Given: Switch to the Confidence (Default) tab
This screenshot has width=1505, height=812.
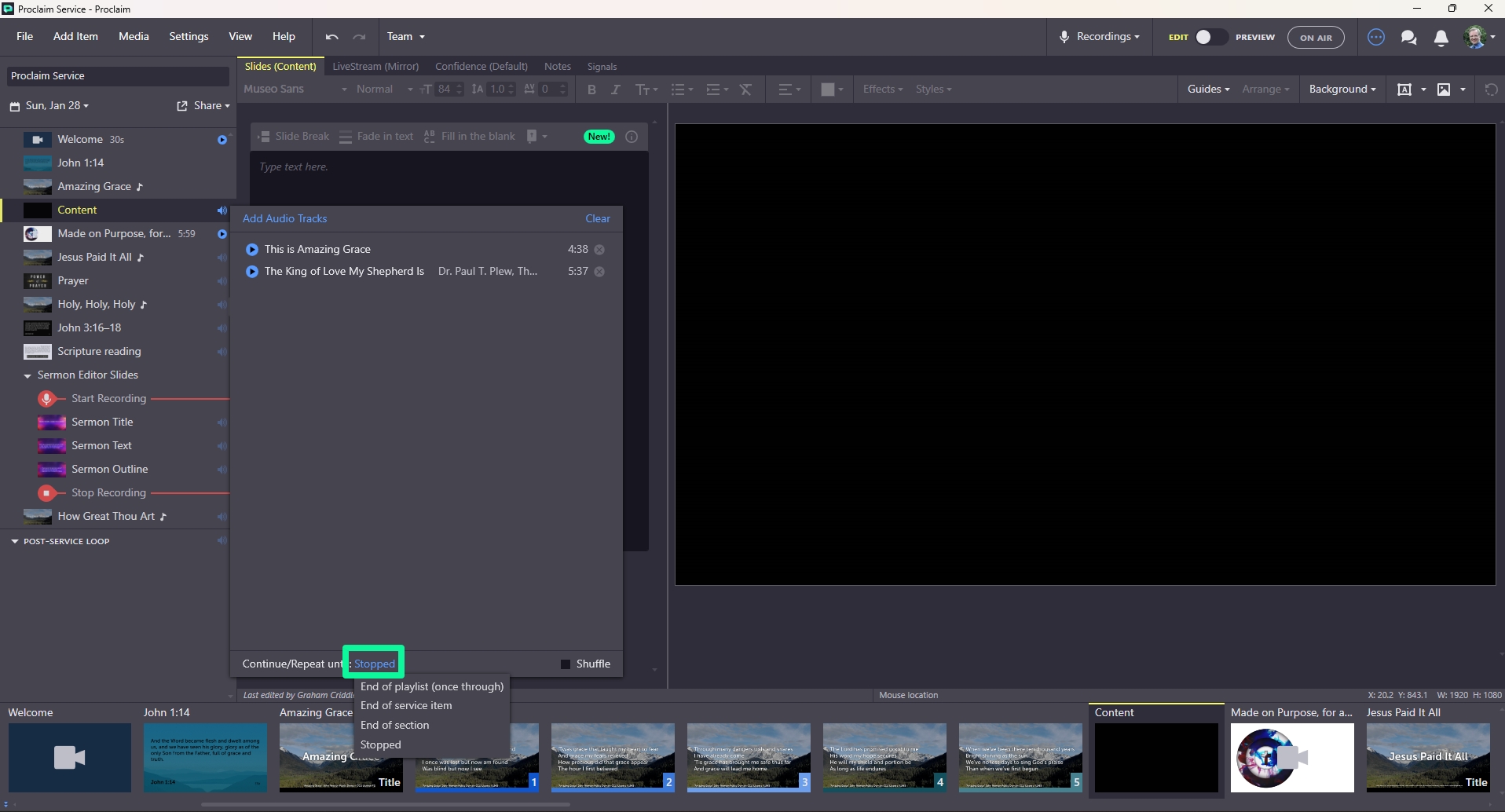Looking at the screenshot, I should 482,67.
